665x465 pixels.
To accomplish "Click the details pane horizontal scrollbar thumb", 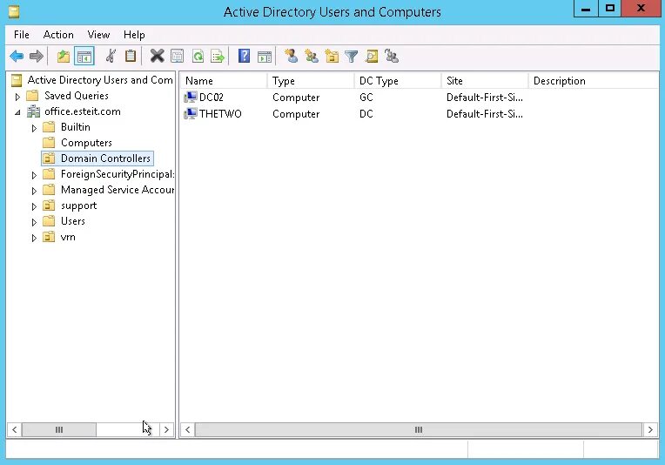I will (418, 430).
